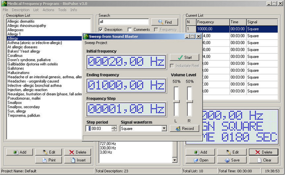The height and width of the screenshot is (175, 285).
Task: Click Save button under Current List
Action: click(x=232, y=160)
